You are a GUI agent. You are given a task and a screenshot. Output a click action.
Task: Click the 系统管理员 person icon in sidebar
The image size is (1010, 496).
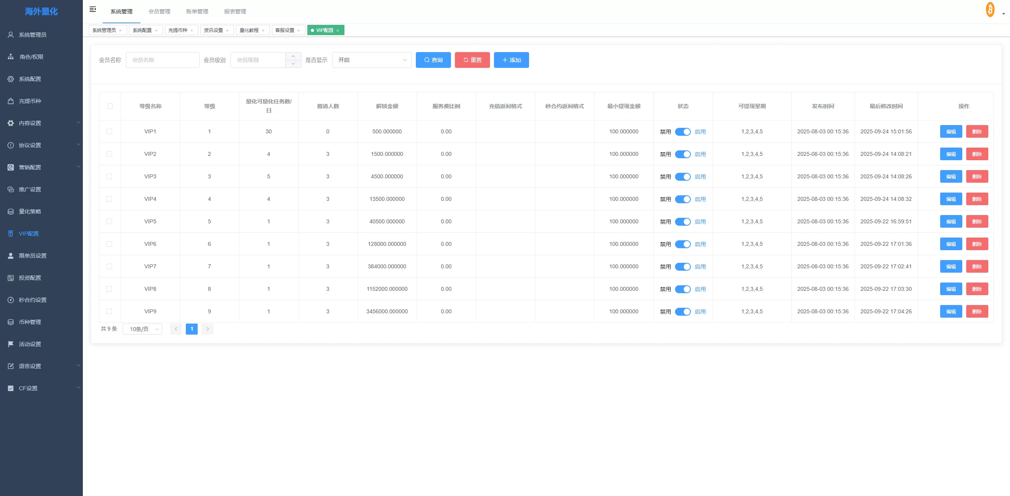tap(11, 35)
